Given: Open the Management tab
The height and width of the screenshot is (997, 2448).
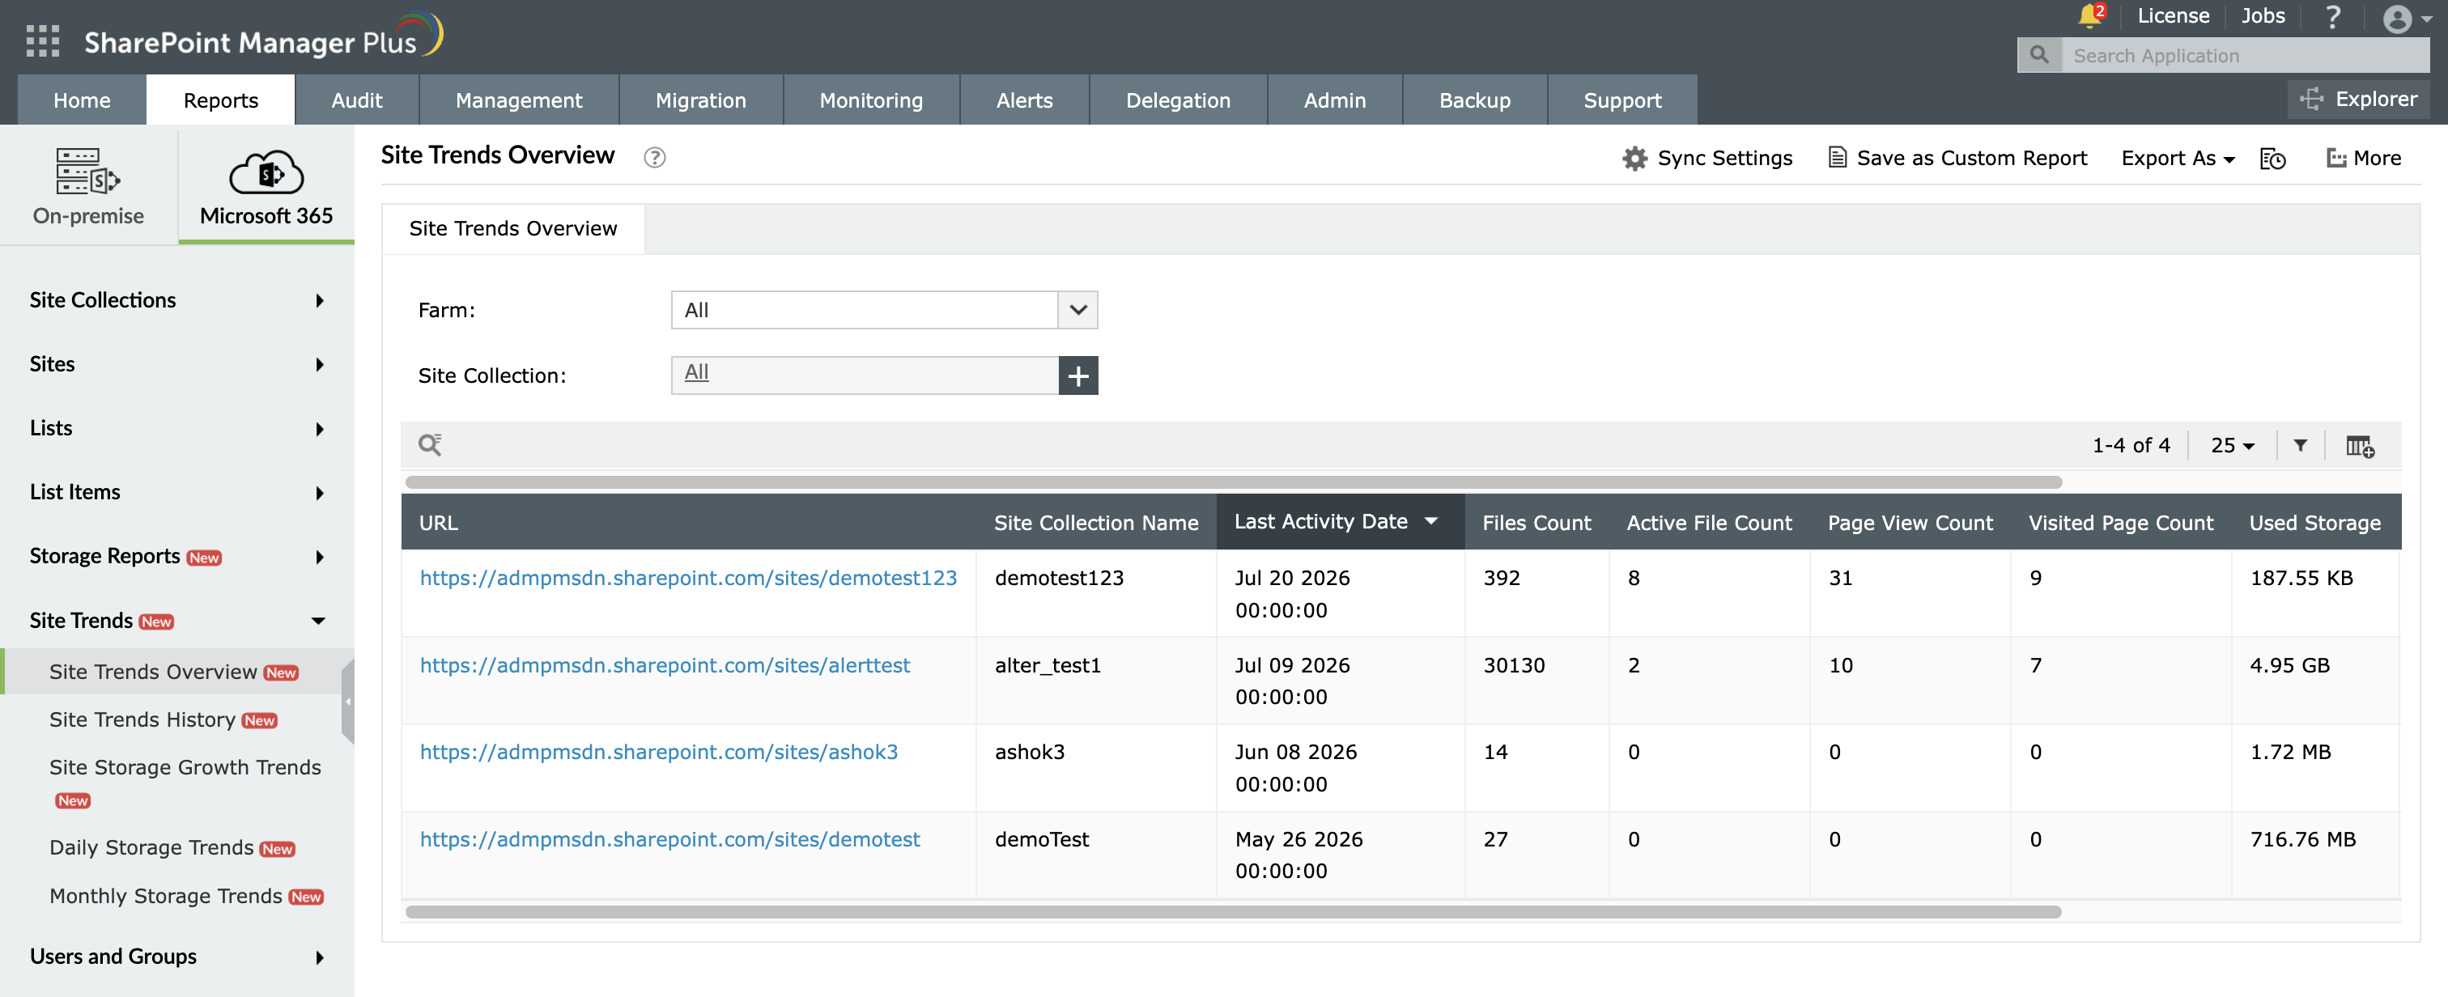Looking at the screenshot, I should click(x=519, y=100).
